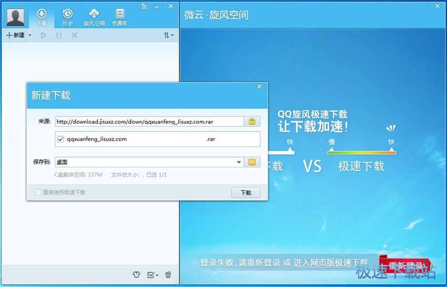Open the sort order dropdown
The image size is (447, 287).
tap(168, 35)
